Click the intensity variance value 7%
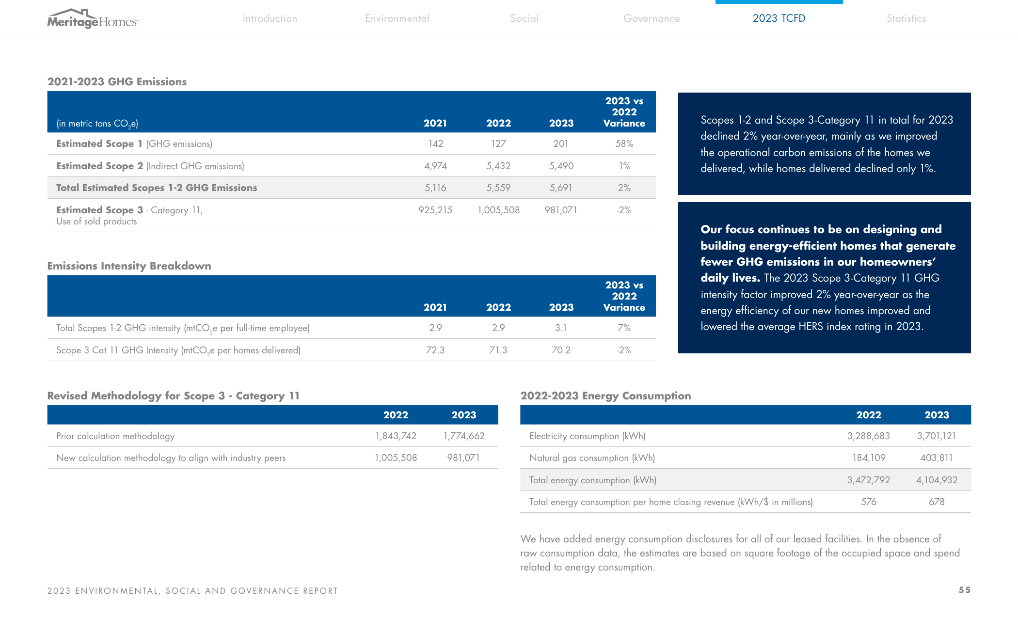This screenshot has height=618, width=1018. tap(624, 328)
